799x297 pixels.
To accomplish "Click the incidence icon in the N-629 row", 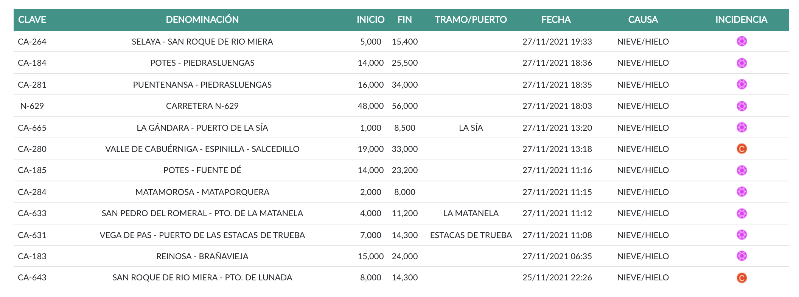I will click(x=741, y=106).
